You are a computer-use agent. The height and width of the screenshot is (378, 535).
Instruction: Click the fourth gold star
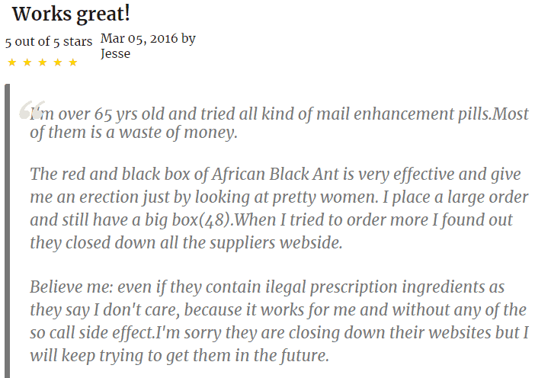(x=58, y=62)
